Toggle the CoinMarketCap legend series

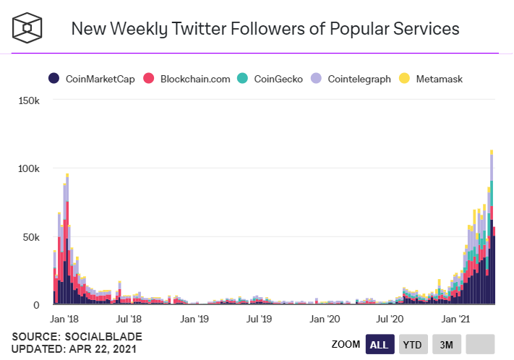point(92,79)
